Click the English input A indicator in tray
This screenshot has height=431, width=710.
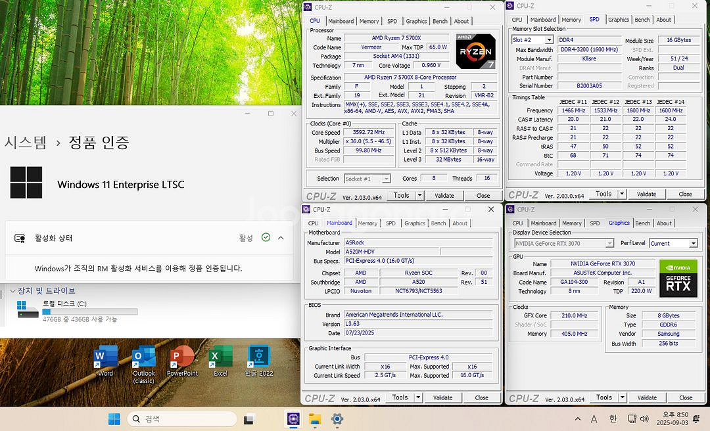tap(594, 419)
